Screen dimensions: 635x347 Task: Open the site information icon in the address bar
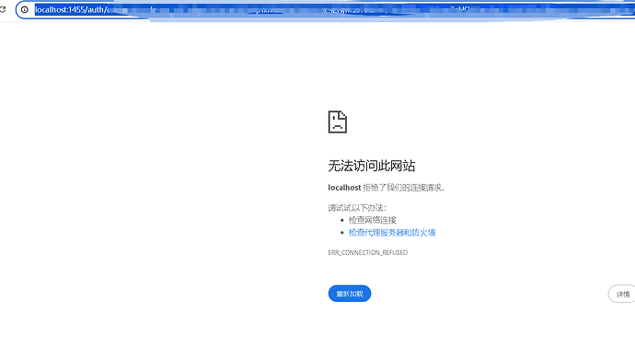[25, 9]
